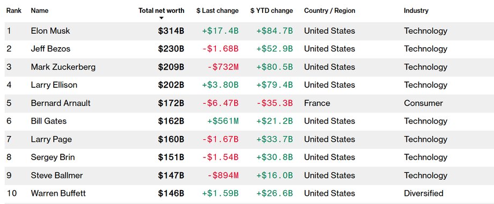The width and height of the screenshot is (494, 204).
Task: Select the Mark Zuckerberg name link
Action: click(63, 67)
